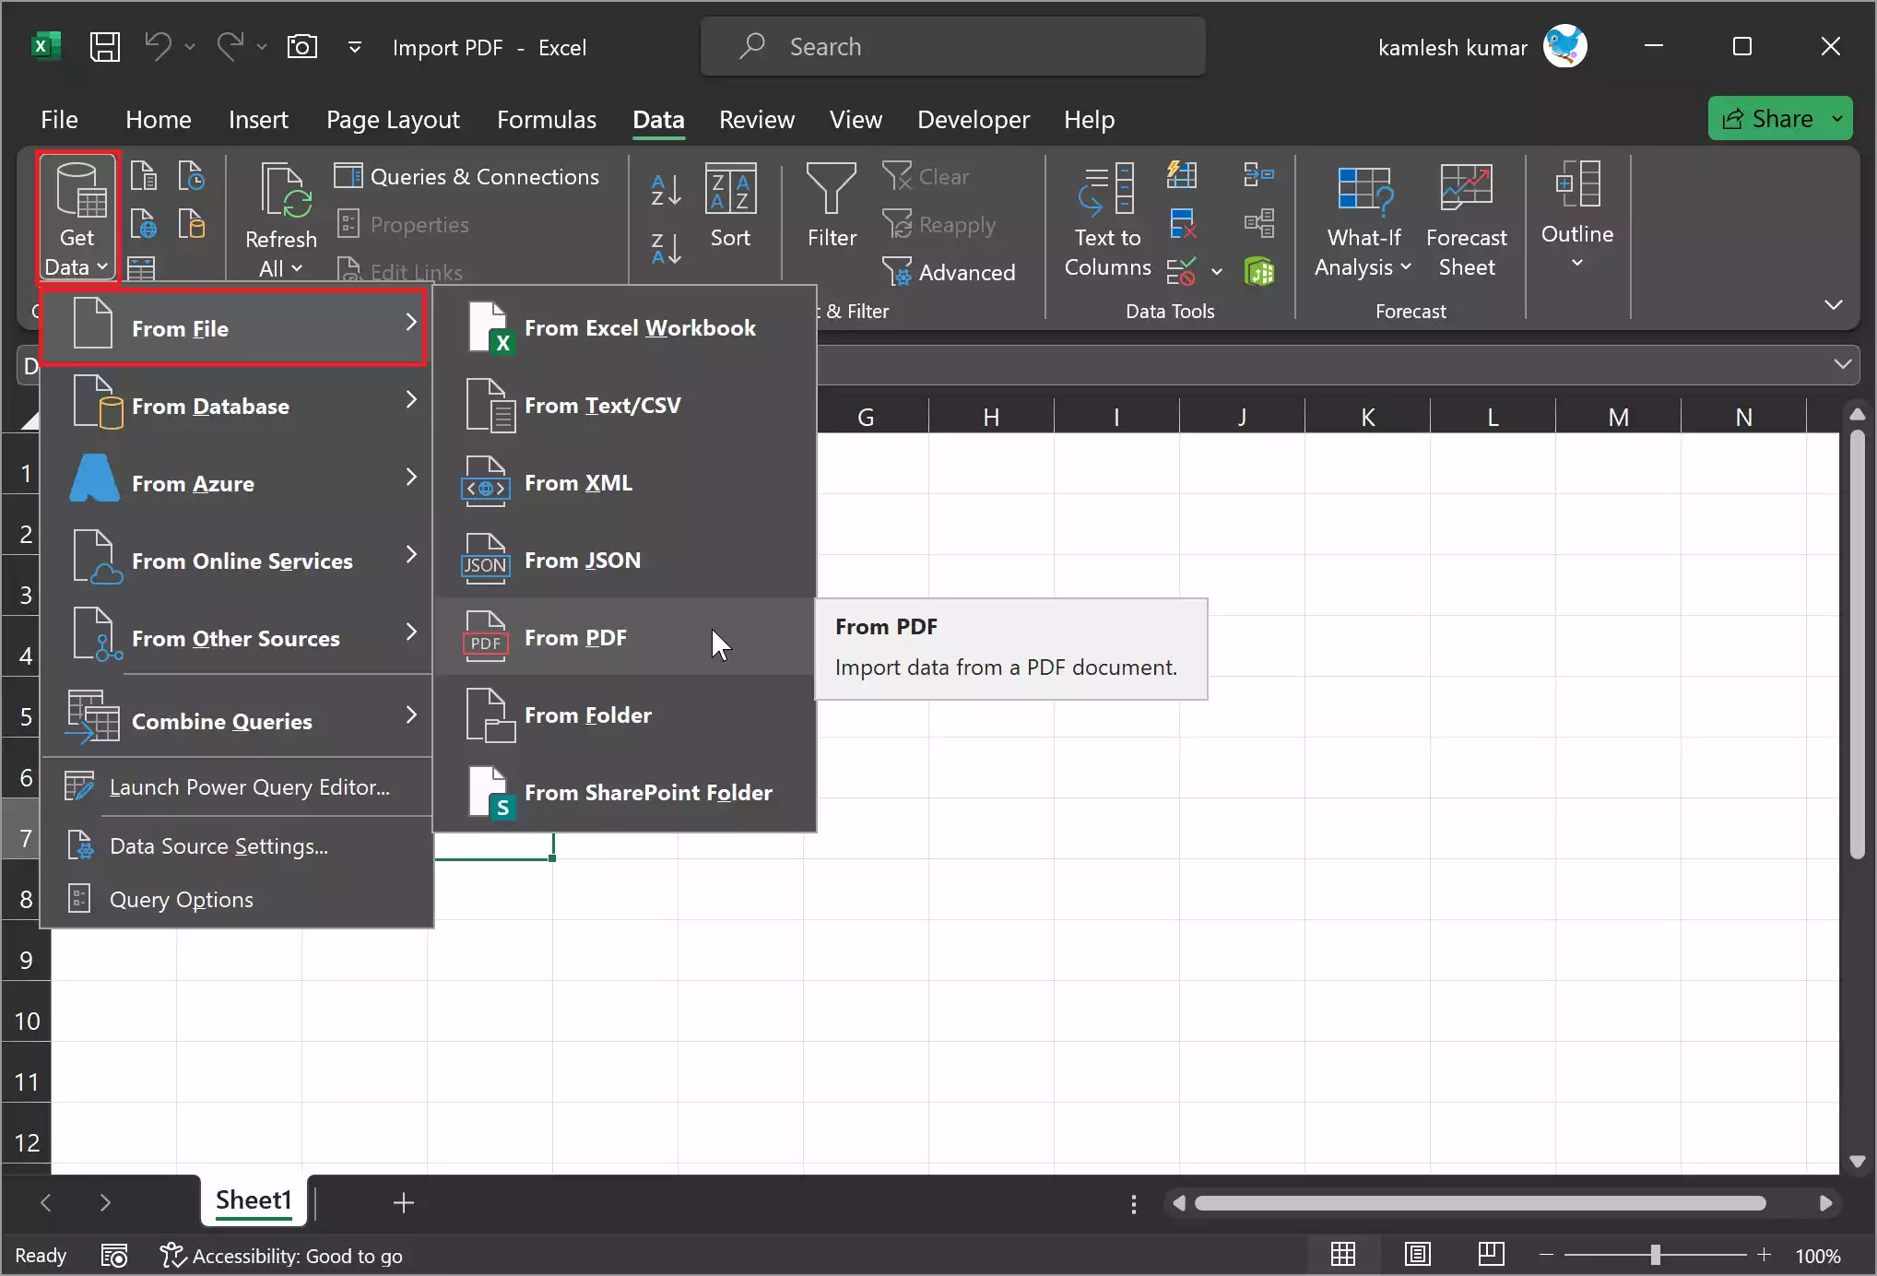Click the Relationships icon
Image resolution: width=1877 pixels, height=1276 pixels.
click(x=1258, y=223)
